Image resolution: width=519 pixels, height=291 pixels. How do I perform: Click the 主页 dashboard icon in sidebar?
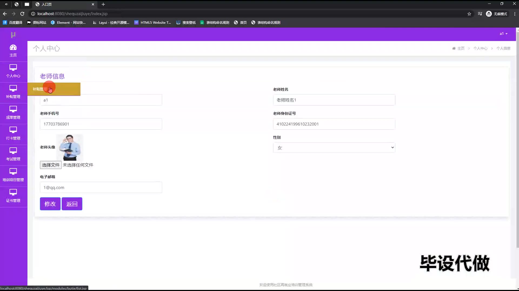click(13, 48)
